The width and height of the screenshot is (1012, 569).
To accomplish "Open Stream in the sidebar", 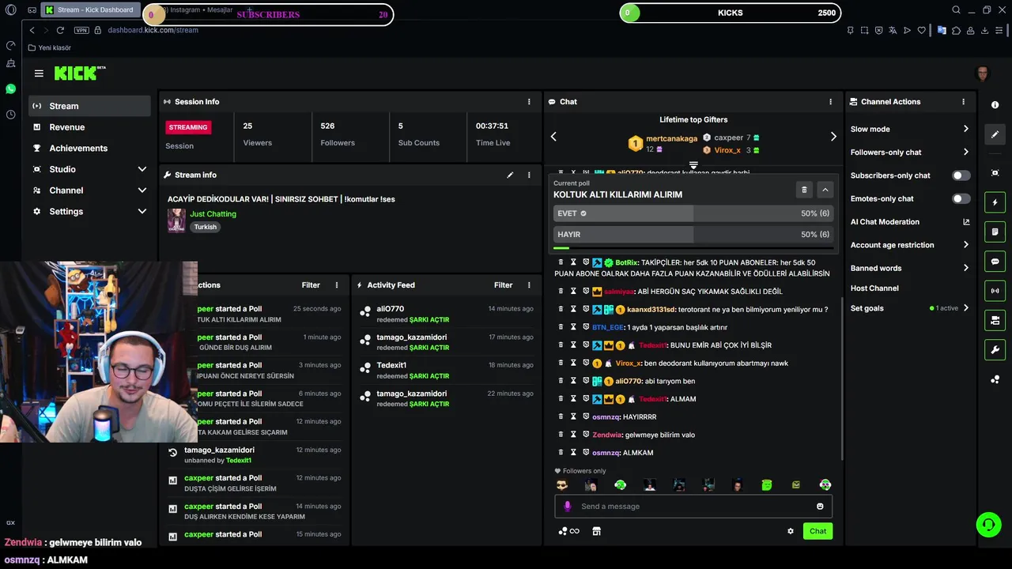I will [x=89, y=106].
